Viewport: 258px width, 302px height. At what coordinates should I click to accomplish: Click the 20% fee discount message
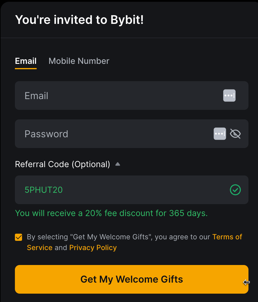click(111, 213)
